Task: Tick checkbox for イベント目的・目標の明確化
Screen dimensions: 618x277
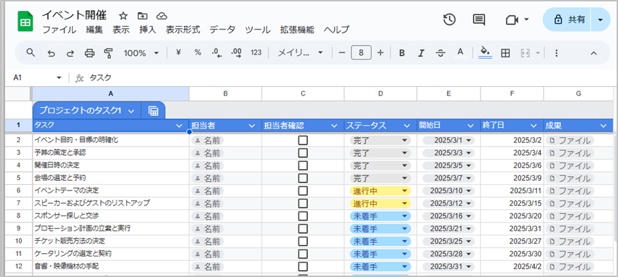Action: point(303,141)
